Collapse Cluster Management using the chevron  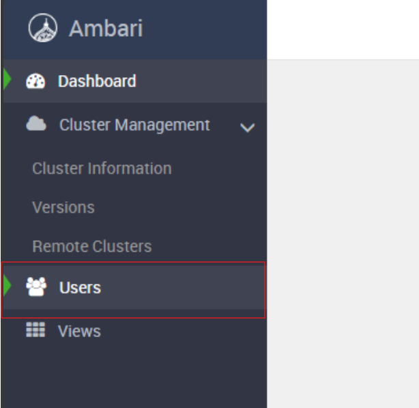247,128
